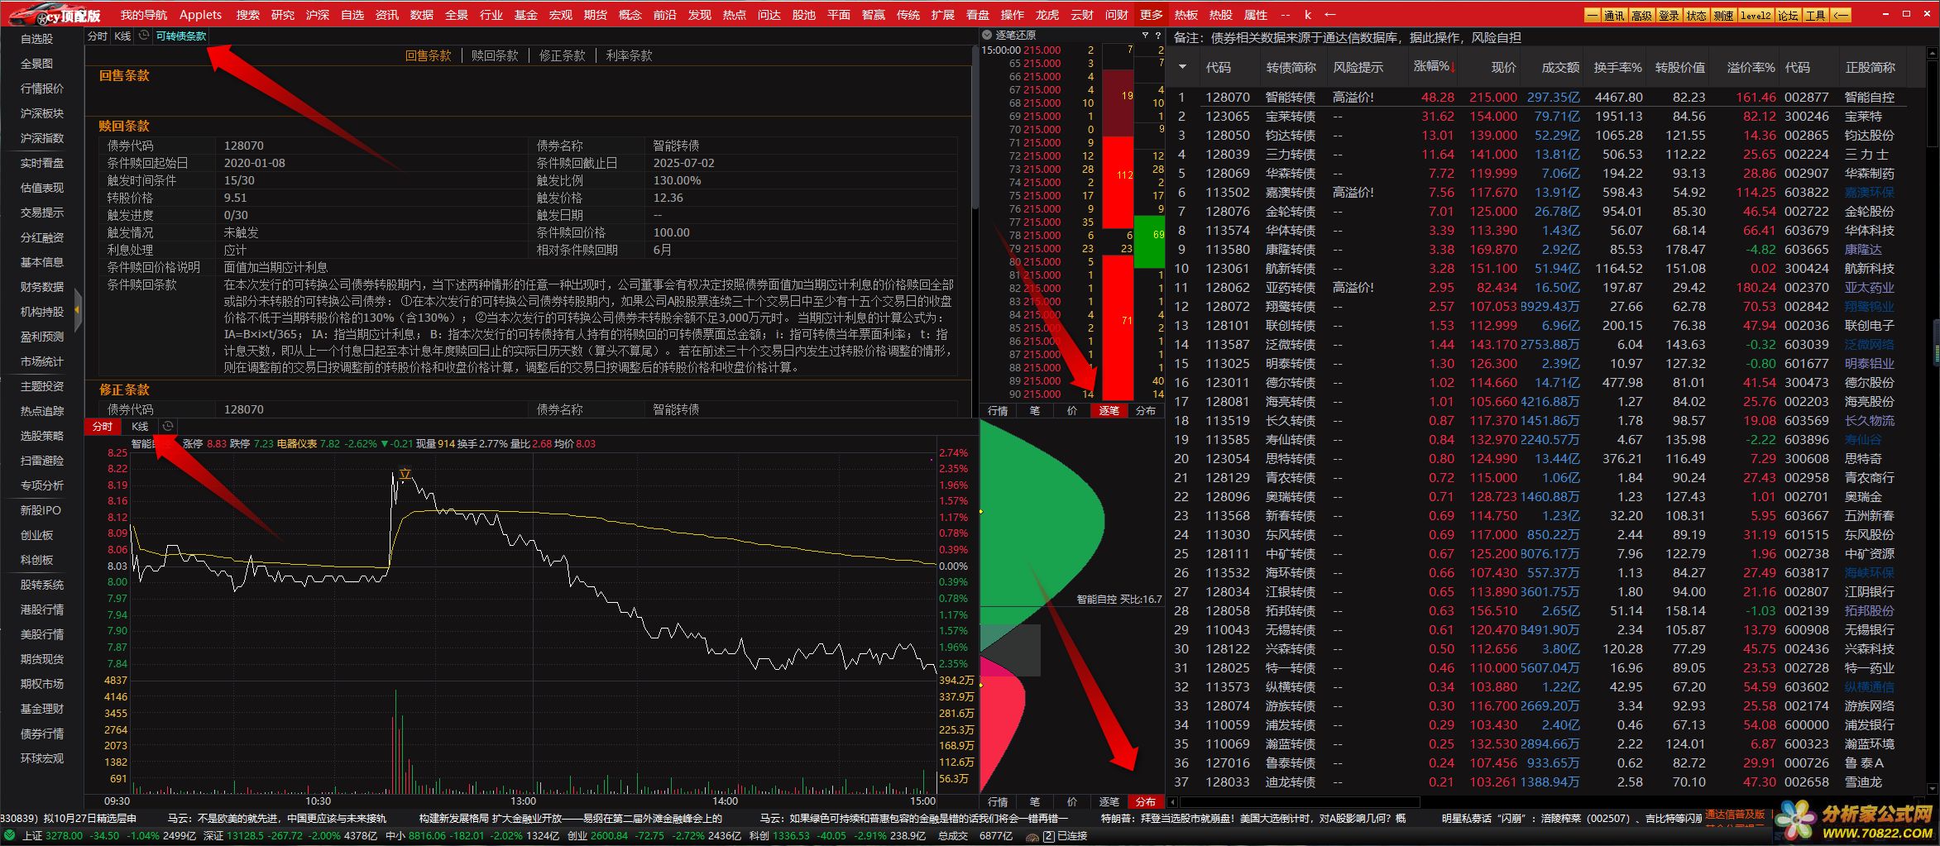This screenshot has width=1940, height=846.
Task: Select the 回售条款 section tab
Action: [x=428, y=55]
